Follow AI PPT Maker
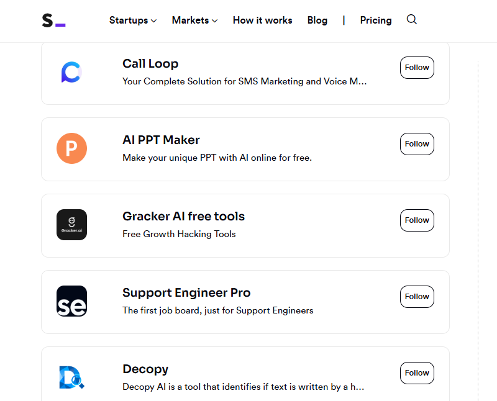This screenshot has height=401, width=497. (417, 144)
